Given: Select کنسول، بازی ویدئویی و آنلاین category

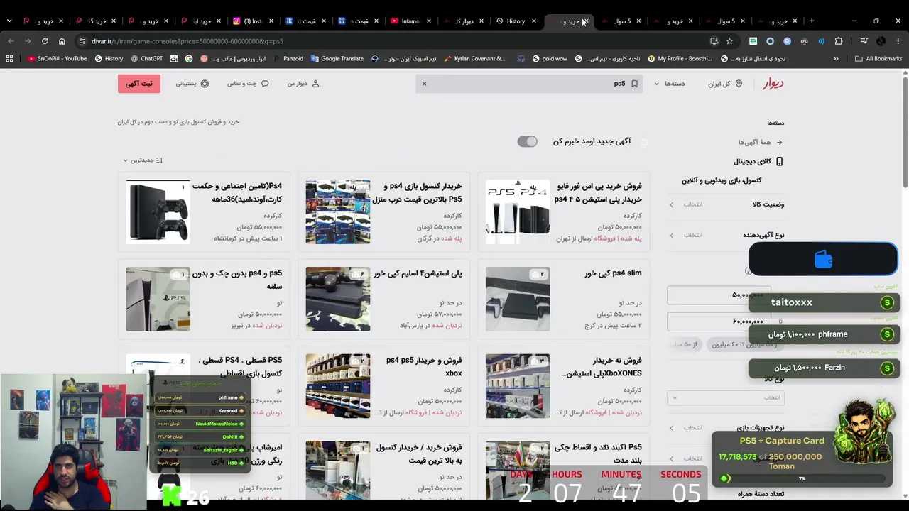Looking at the screenshot, I should click(722, 181).
